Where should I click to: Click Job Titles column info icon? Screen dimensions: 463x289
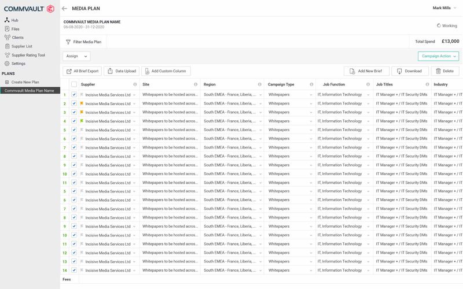pos(427,84)
